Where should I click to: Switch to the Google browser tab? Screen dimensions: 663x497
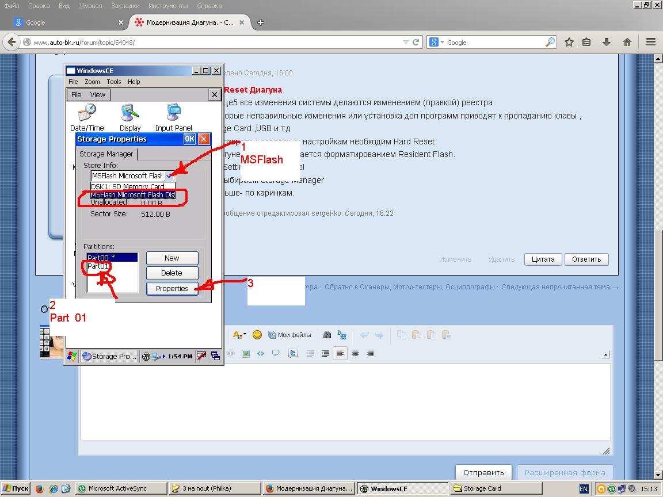click(x=69, y=22)
